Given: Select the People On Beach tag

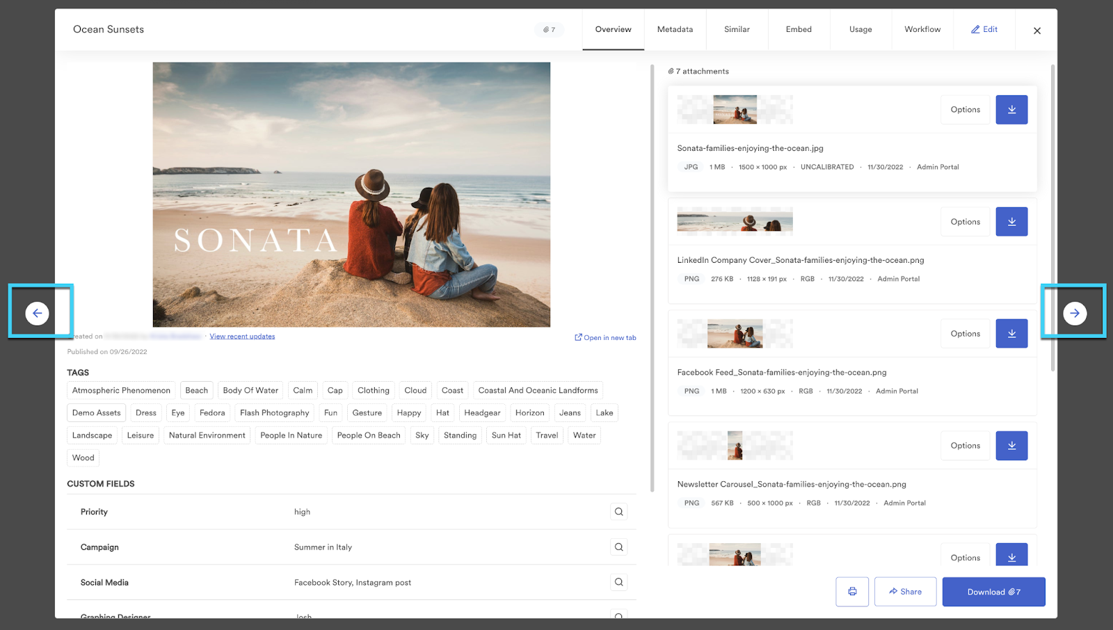Looking at the screenshot, I should (369, 435).
